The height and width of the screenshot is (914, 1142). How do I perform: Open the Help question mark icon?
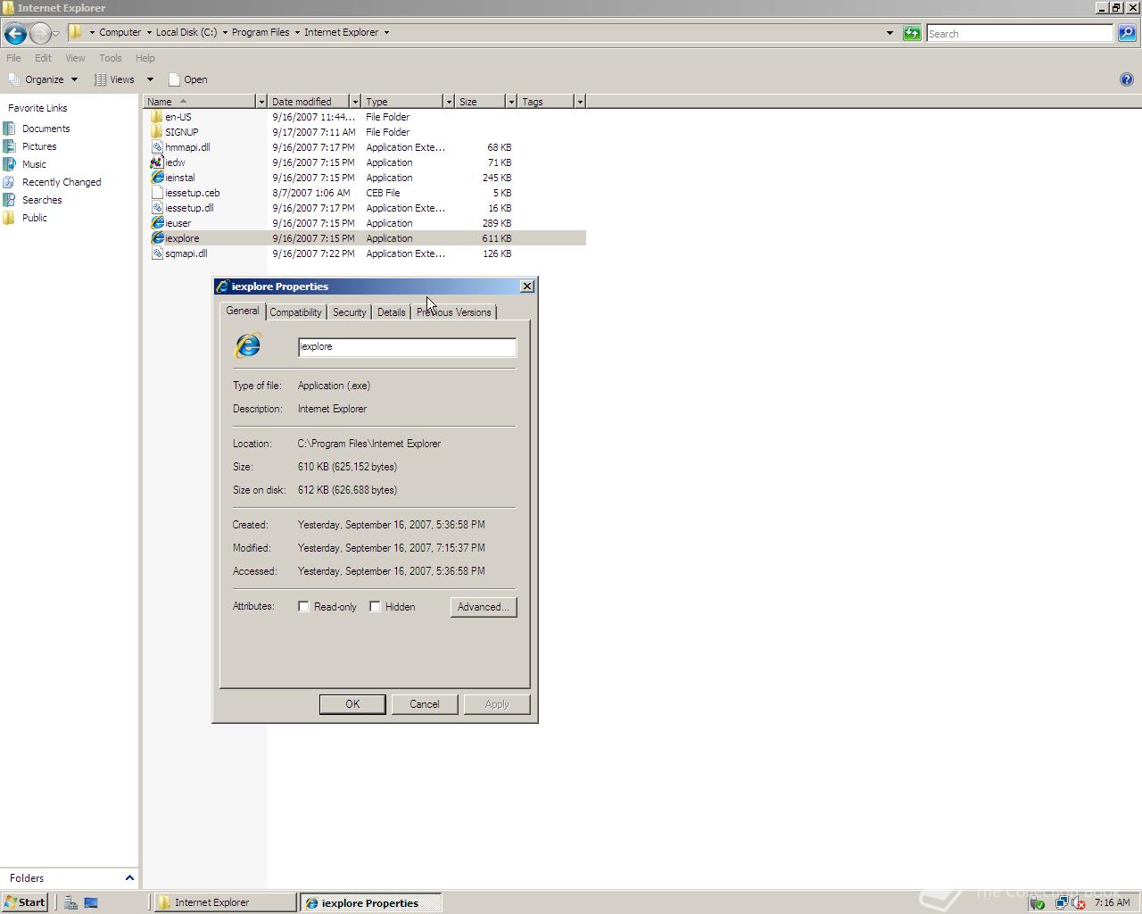1126,79
